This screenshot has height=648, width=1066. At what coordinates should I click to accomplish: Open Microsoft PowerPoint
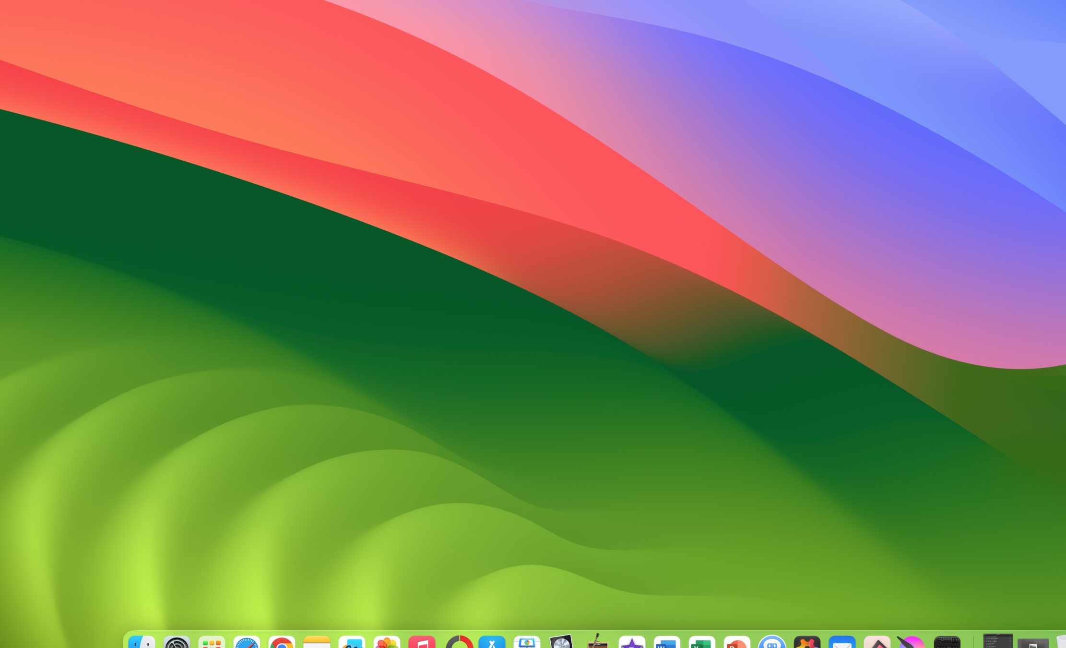(x=737, y=642)
